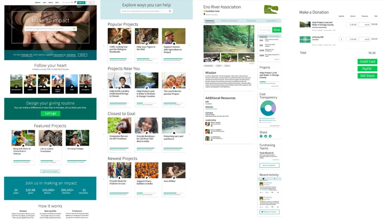Select the Faith cause tile
The height and width of the screenshot is (219, 390).
point(72,84)
